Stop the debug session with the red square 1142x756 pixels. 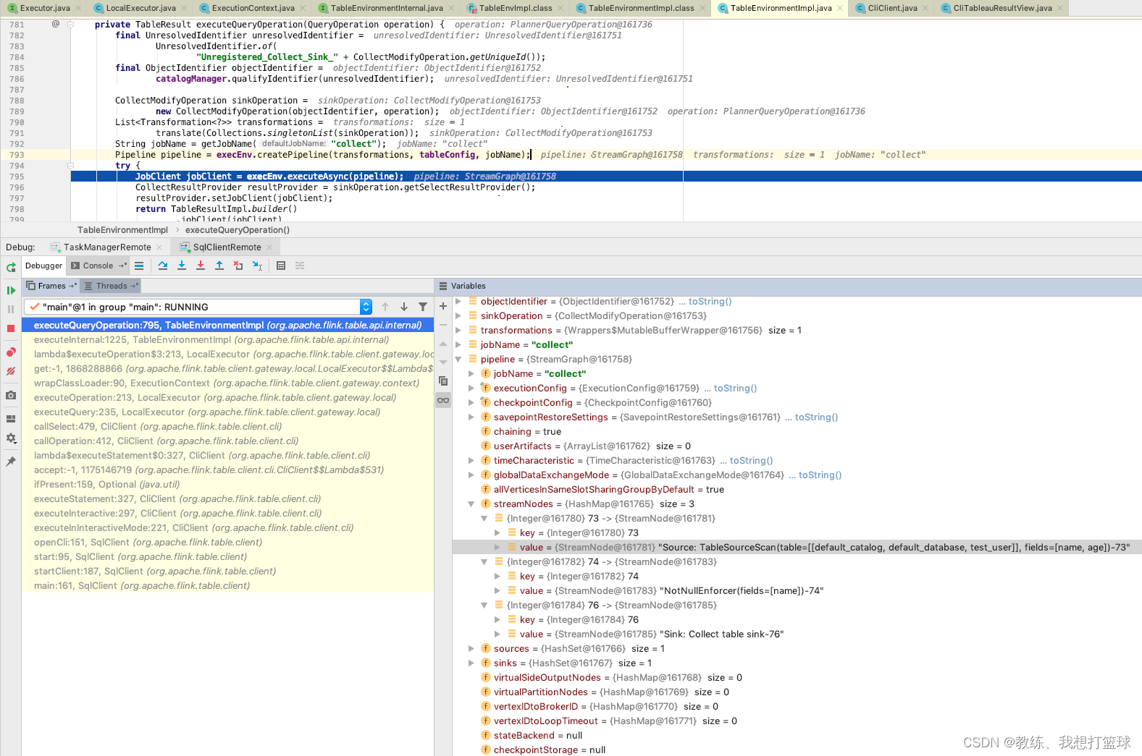pos(11,328)
